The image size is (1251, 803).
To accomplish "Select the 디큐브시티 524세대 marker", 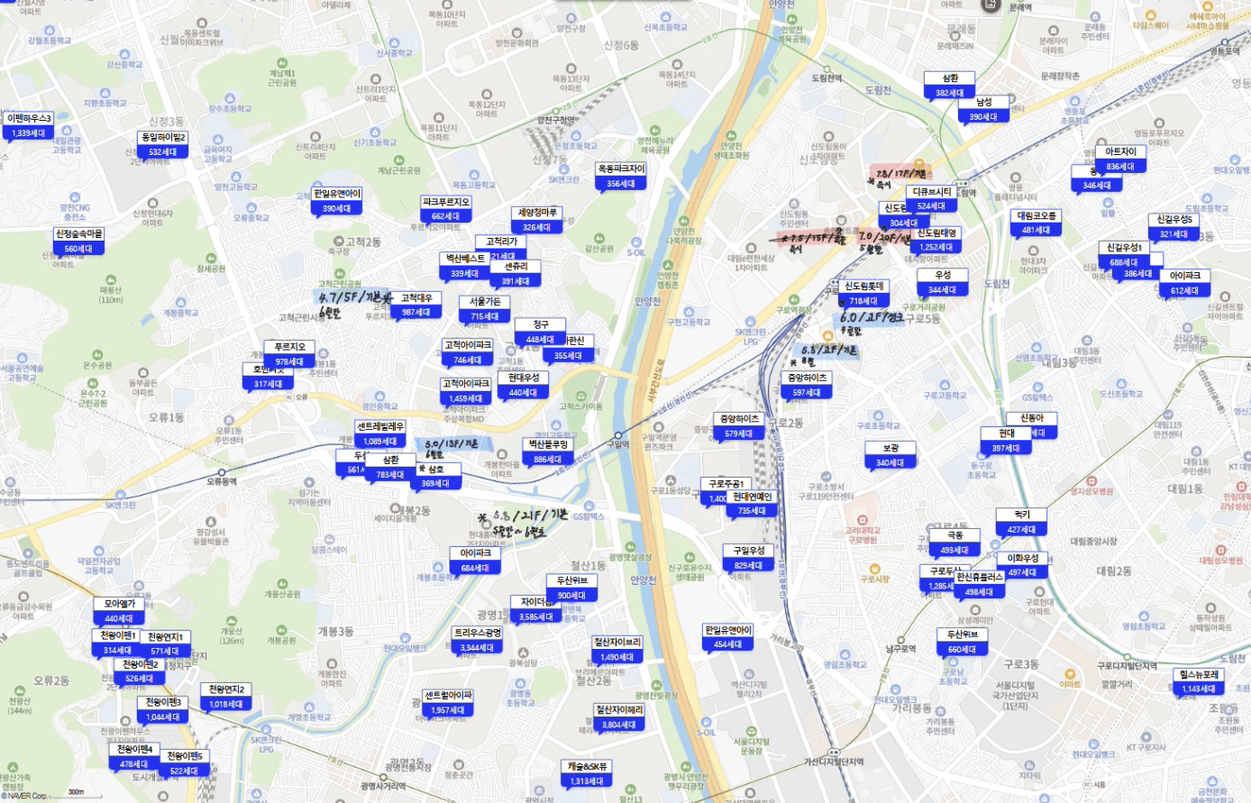I will point(932,199).
